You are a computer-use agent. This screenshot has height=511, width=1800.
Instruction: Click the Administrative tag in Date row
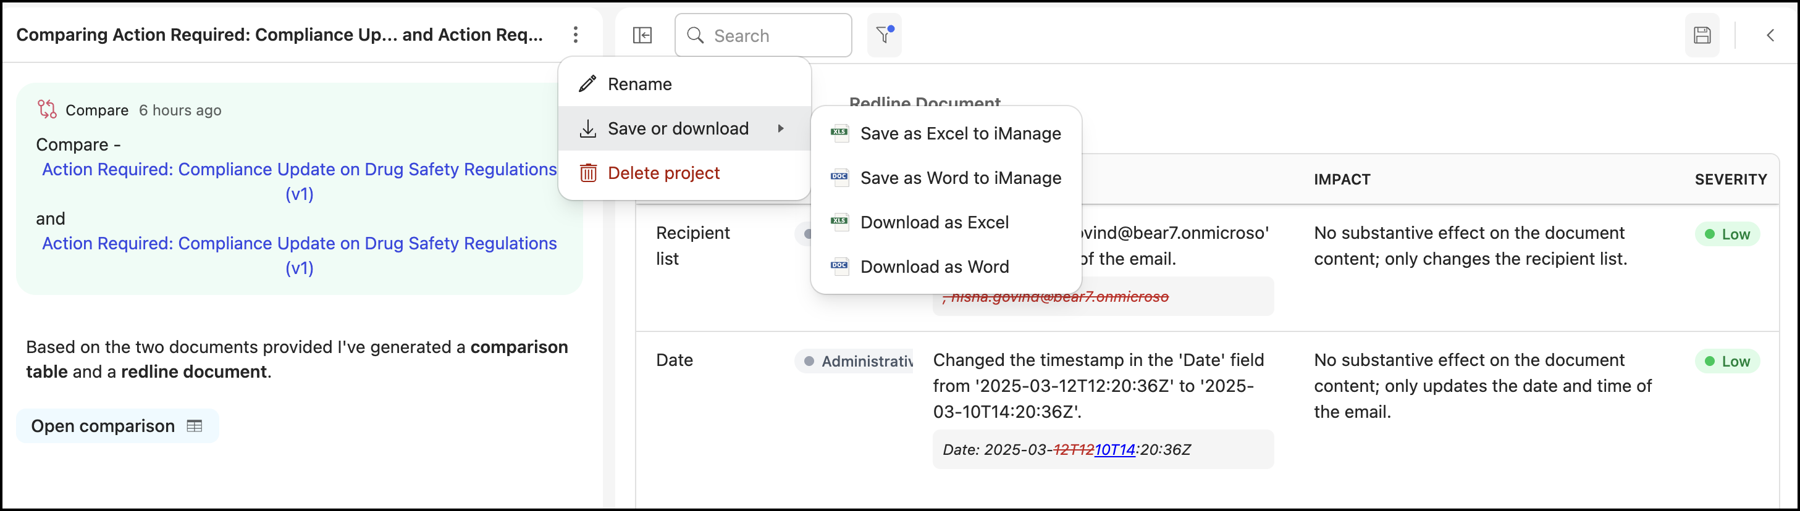[854, 361]
